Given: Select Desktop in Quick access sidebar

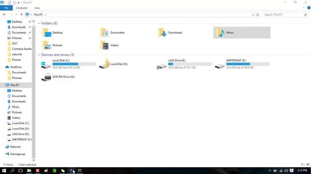Looking at the screenshot, I should tap(17, 22).
